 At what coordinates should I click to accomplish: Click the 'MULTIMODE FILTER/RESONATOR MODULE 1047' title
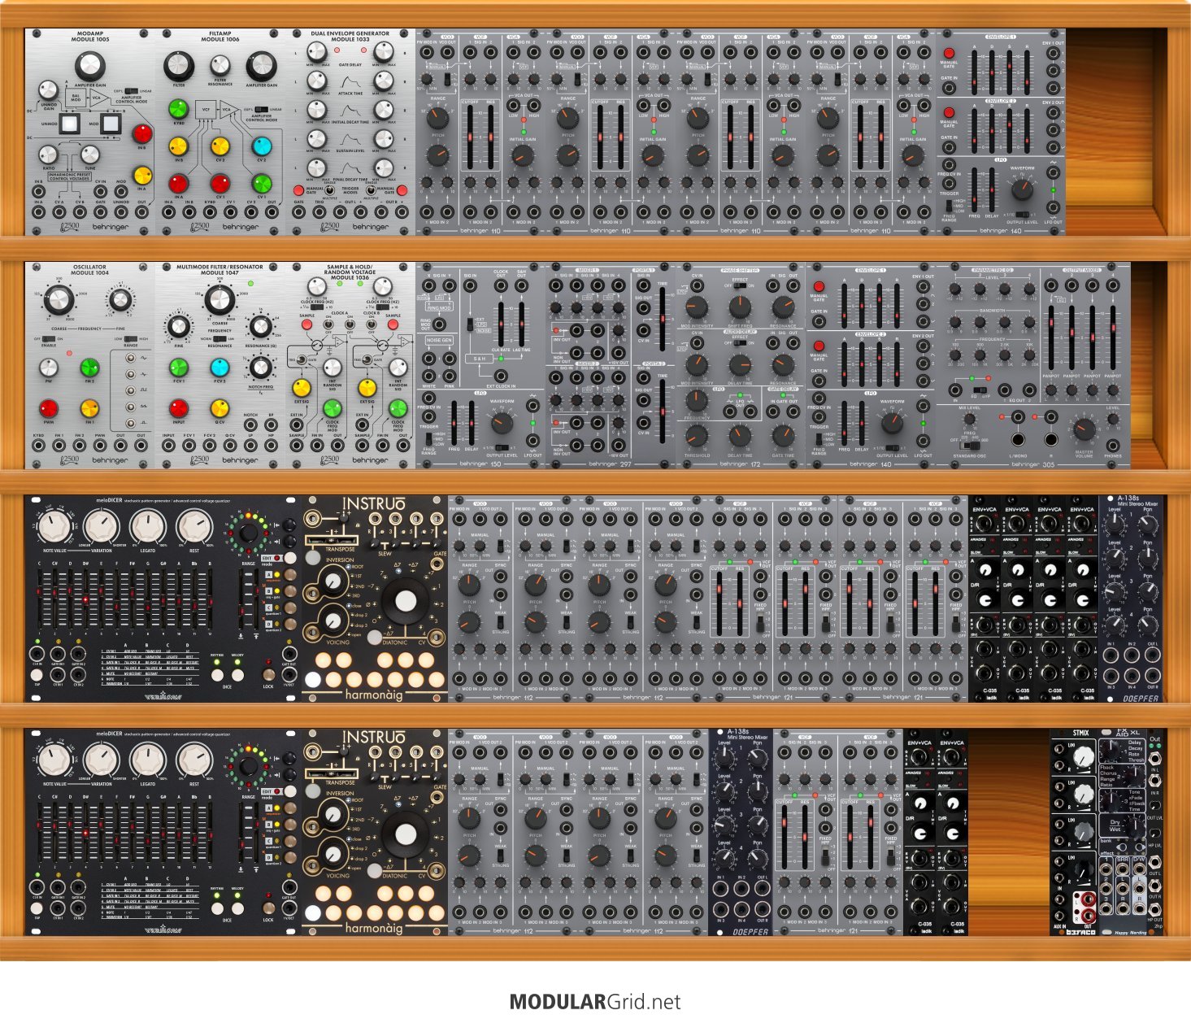[220, 270]
